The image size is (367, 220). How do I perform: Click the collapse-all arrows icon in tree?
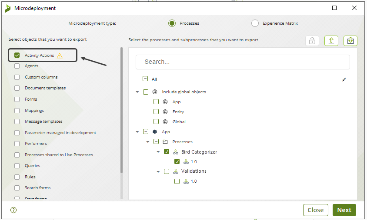[344, 79]
